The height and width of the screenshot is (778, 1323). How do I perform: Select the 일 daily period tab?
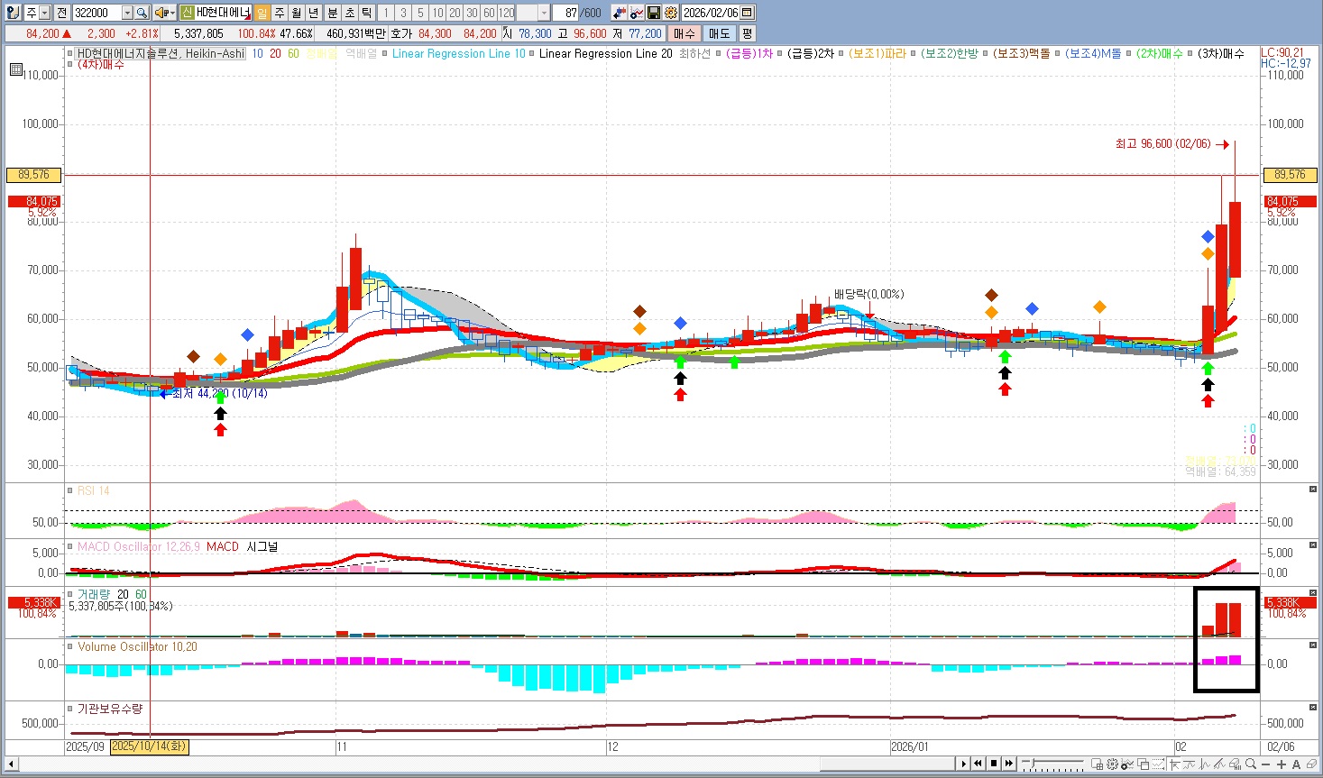click(262, 13)
